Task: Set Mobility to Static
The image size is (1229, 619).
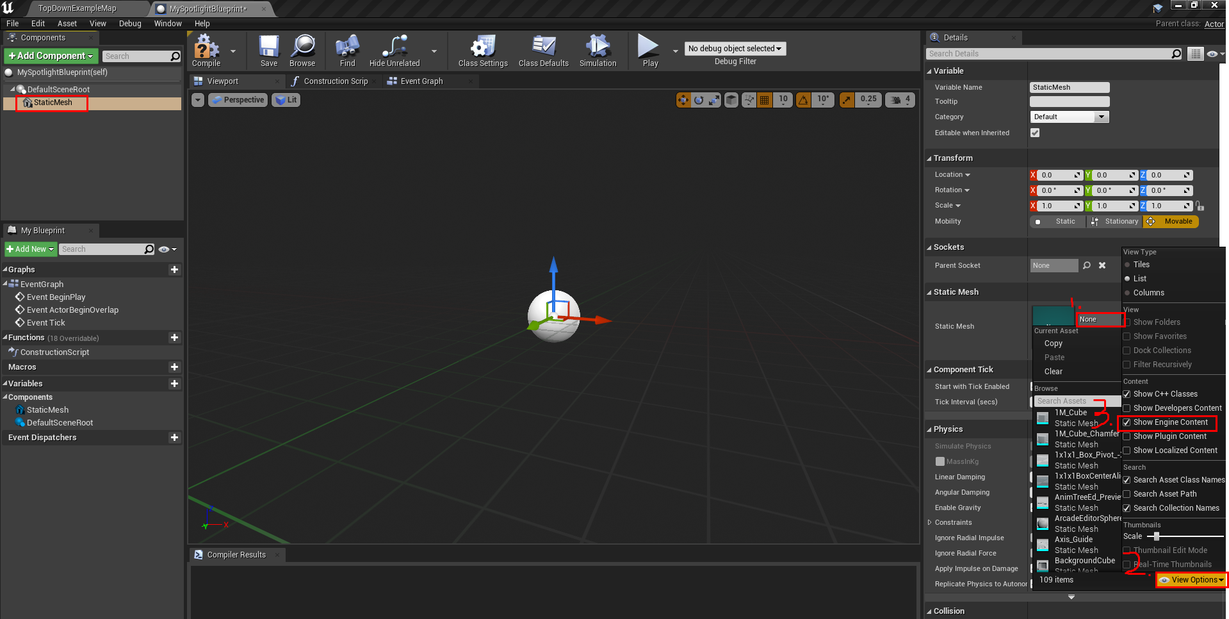Action: (x=1058, y=222)
